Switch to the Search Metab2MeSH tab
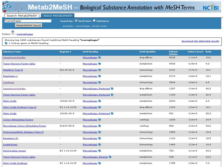The height and width of the screenshot is (167, 223). coord(22,16)
